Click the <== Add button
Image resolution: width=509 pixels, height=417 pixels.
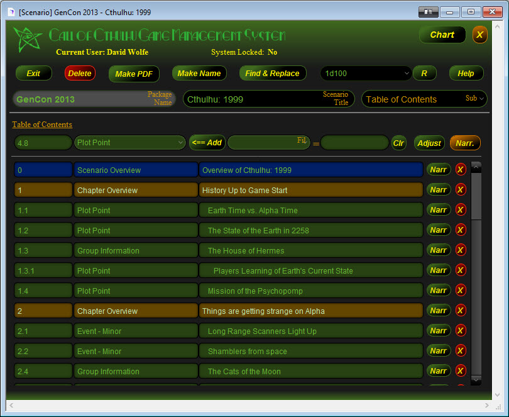coord(207,142)
